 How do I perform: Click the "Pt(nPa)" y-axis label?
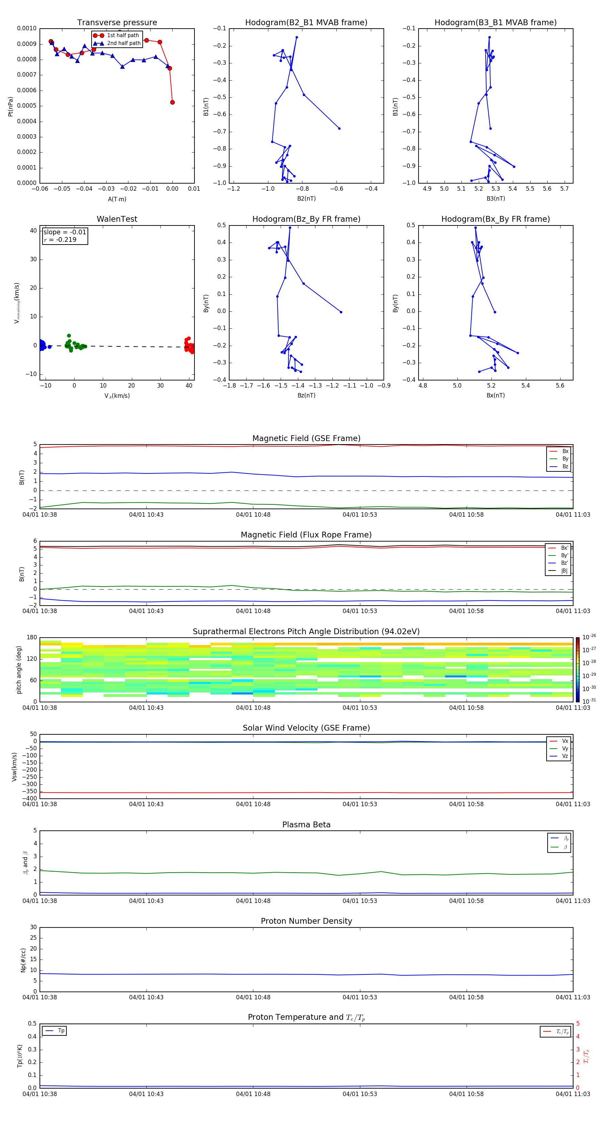pos(11,107)
